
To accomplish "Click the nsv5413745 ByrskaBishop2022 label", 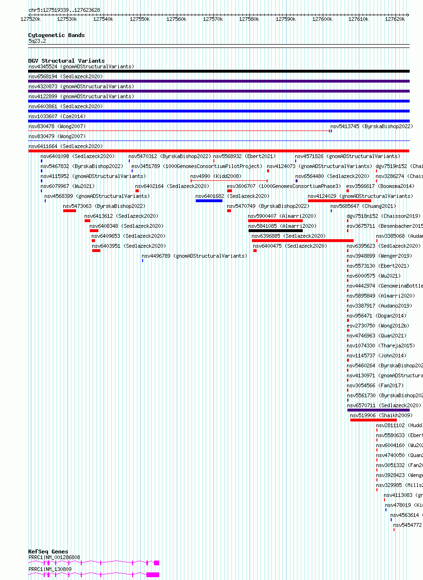I will coord(372,126).
